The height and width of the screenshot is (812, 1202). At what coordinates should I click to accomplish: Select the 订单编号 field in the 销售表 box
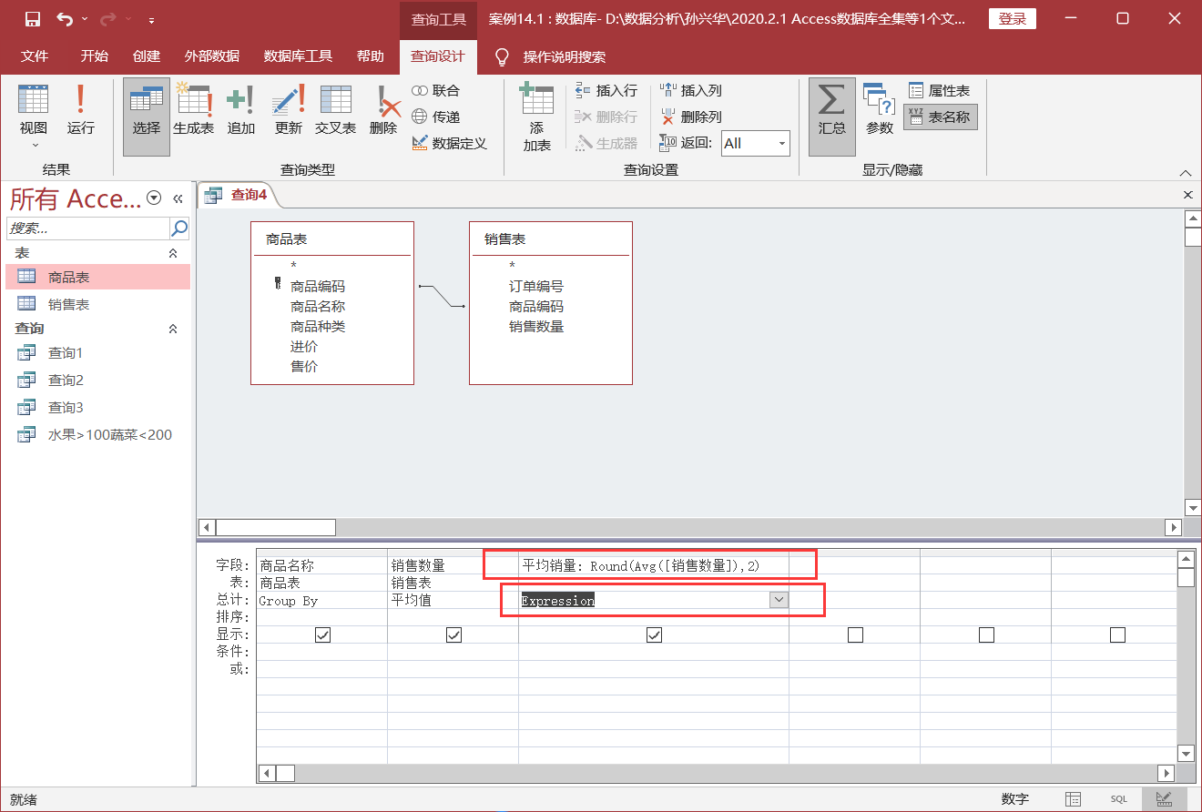pos(536,287)
